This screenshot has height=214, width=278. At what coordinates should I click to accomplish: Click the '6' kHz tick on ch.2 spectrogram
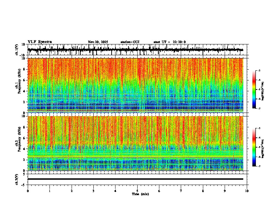(24, 138)
